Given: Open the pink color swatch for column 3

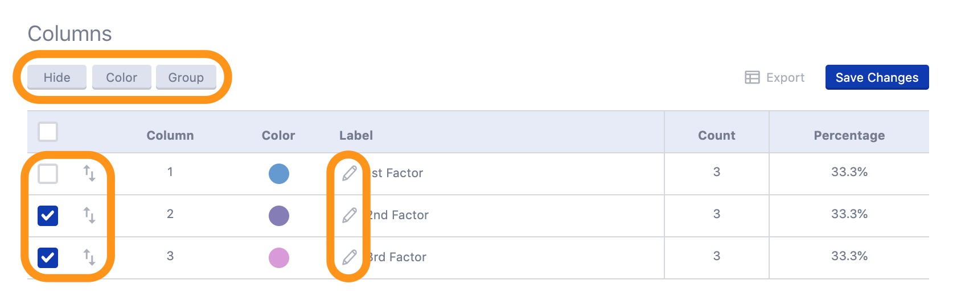Looking at the screenshot, I should point(279,258).
